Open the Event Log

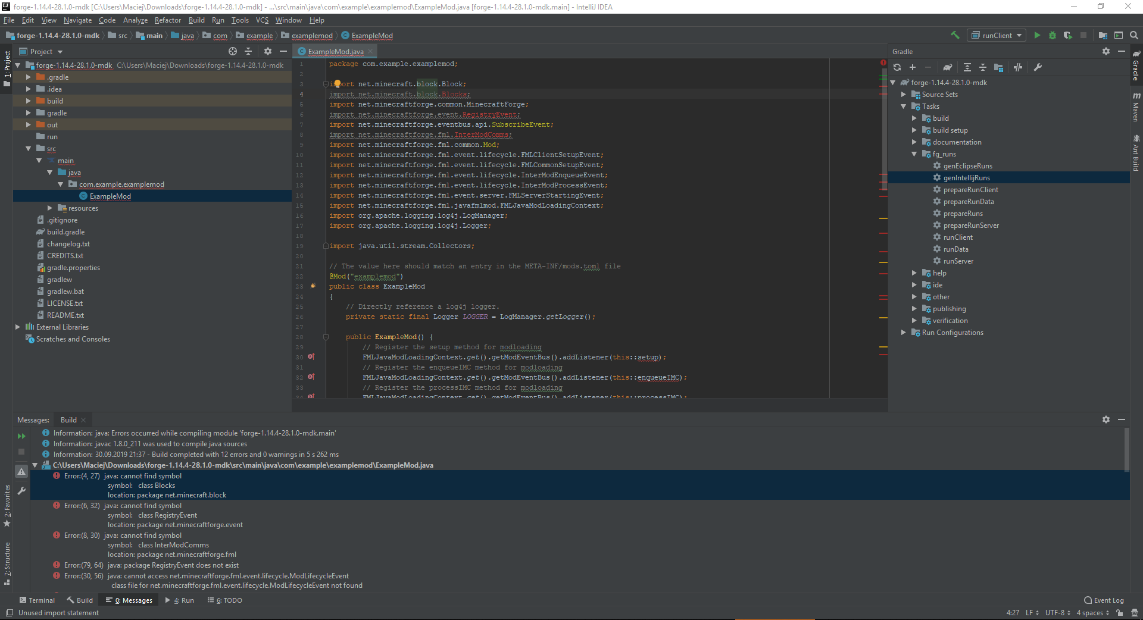pyautogui.click(x=1104, y=600)
